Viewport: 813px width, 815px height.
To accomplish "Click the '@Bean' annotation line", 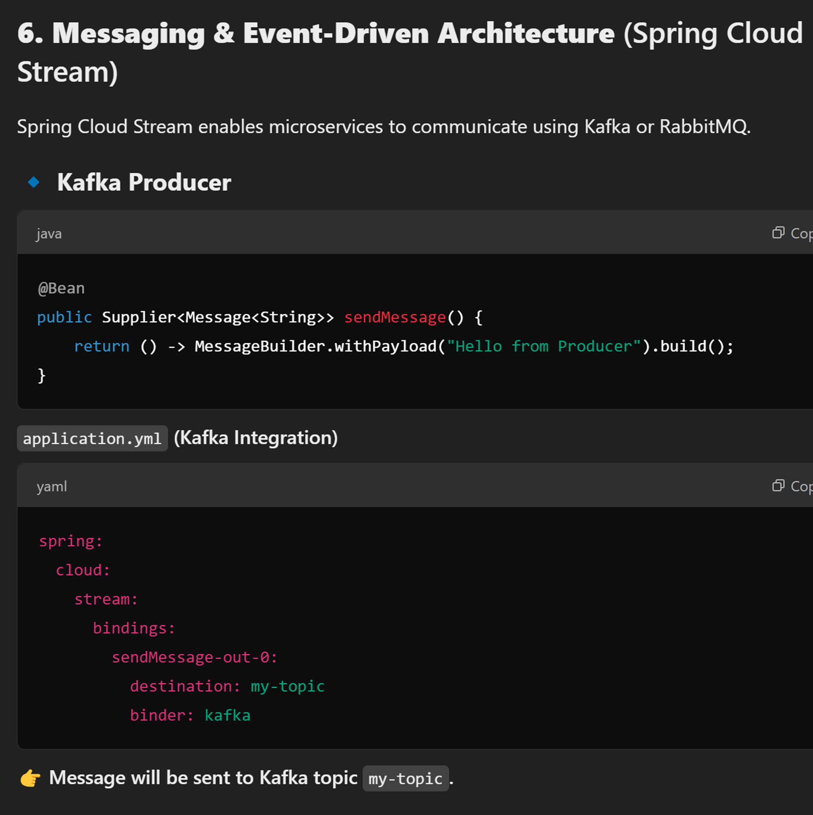I will click(x=61, y=288).
